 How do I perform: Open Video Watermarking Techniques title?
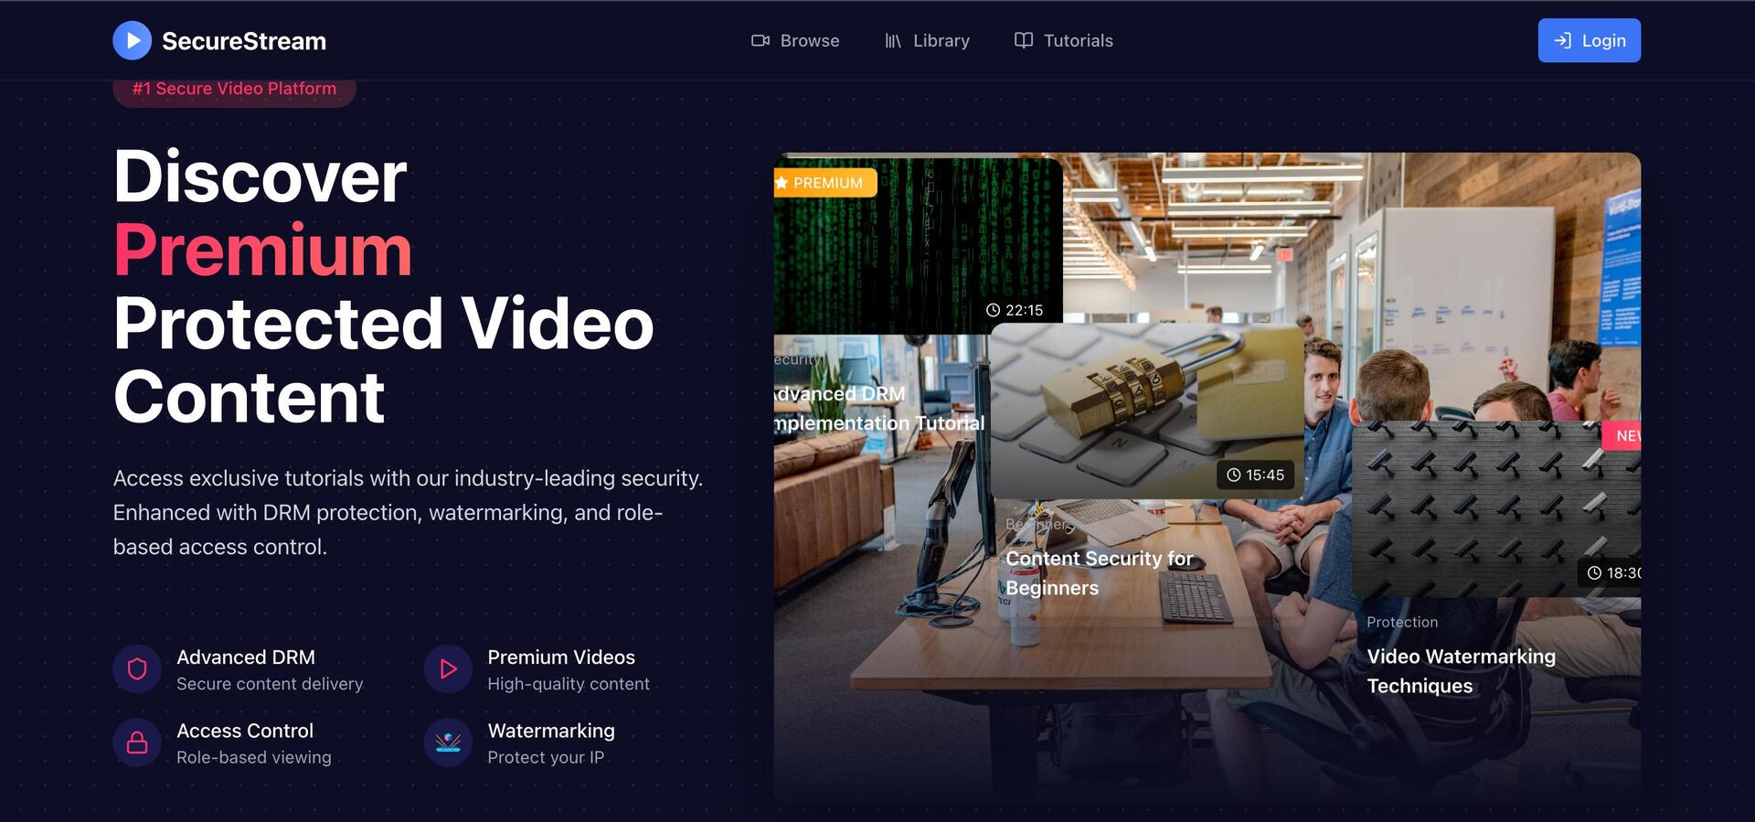1461,671
